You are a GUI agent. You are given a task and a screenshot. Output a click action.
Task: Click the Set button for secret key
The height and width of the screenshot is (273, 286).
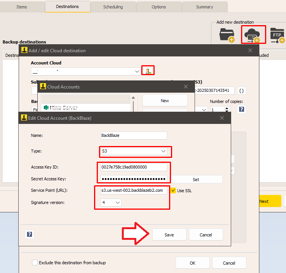(x=196, y=180)
